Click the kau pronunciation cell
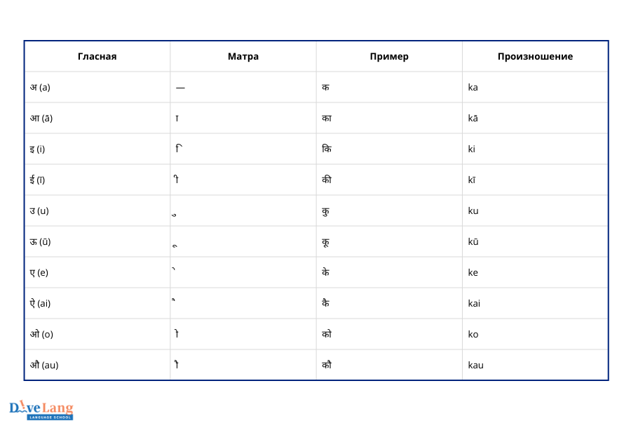Viewport: 631px width, 421px height. click(x=535, y=365)
